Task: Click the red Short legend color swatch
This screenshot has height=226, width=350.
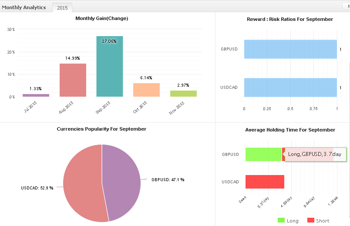Action: [x=310, y=220]
